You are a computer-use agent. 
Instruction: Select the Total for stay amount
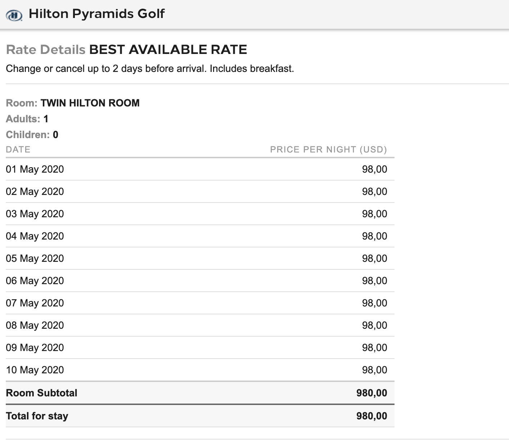[371, 416]
